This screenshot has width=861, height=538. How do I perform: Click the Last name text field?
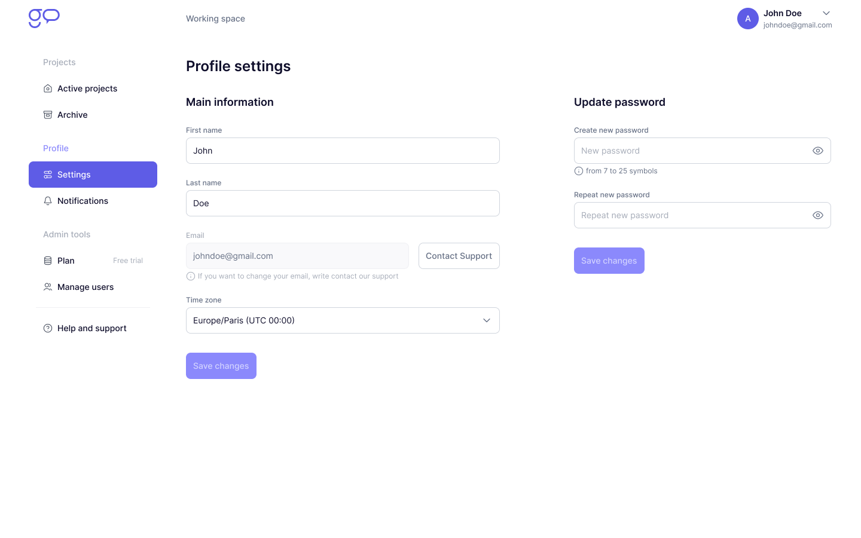343,203
